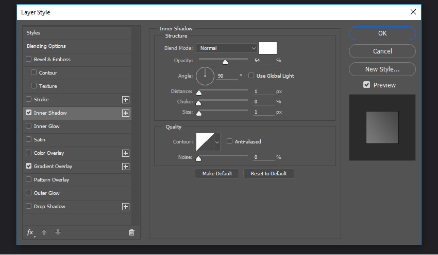438x255 pixels.
Task: Add another Inner Shadow effect with plus icon
Action: [x=126, y=113]
